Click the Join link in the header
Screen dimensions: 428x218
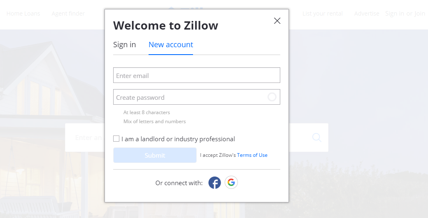click(x=420, y=14)
